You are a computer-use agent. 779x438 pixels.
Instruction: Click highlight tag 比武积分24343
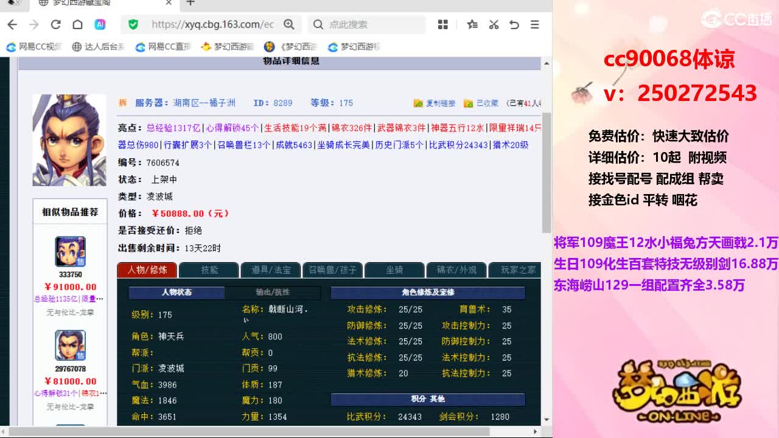(x=458, y=145)
